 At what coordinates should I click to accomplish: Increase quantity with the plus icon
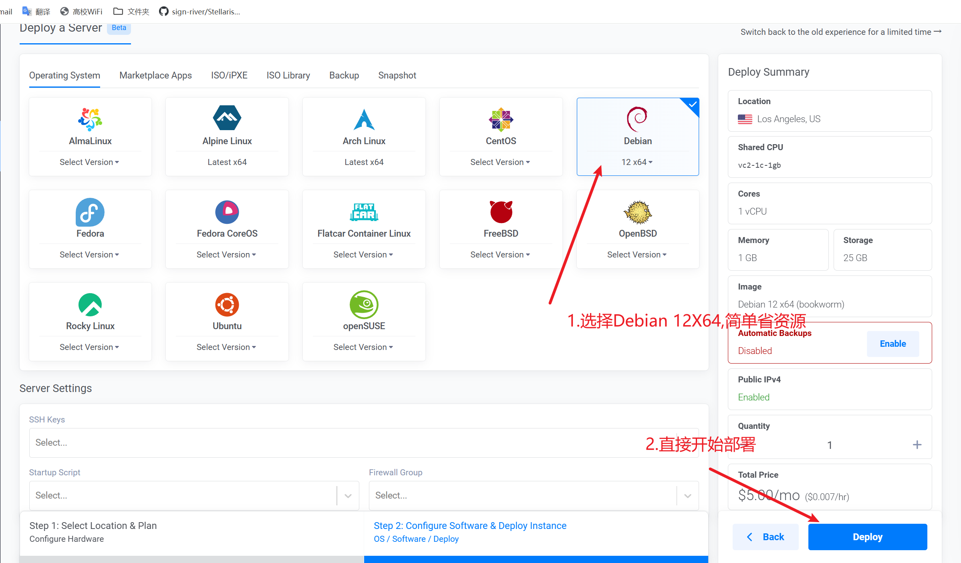[917, 445]
